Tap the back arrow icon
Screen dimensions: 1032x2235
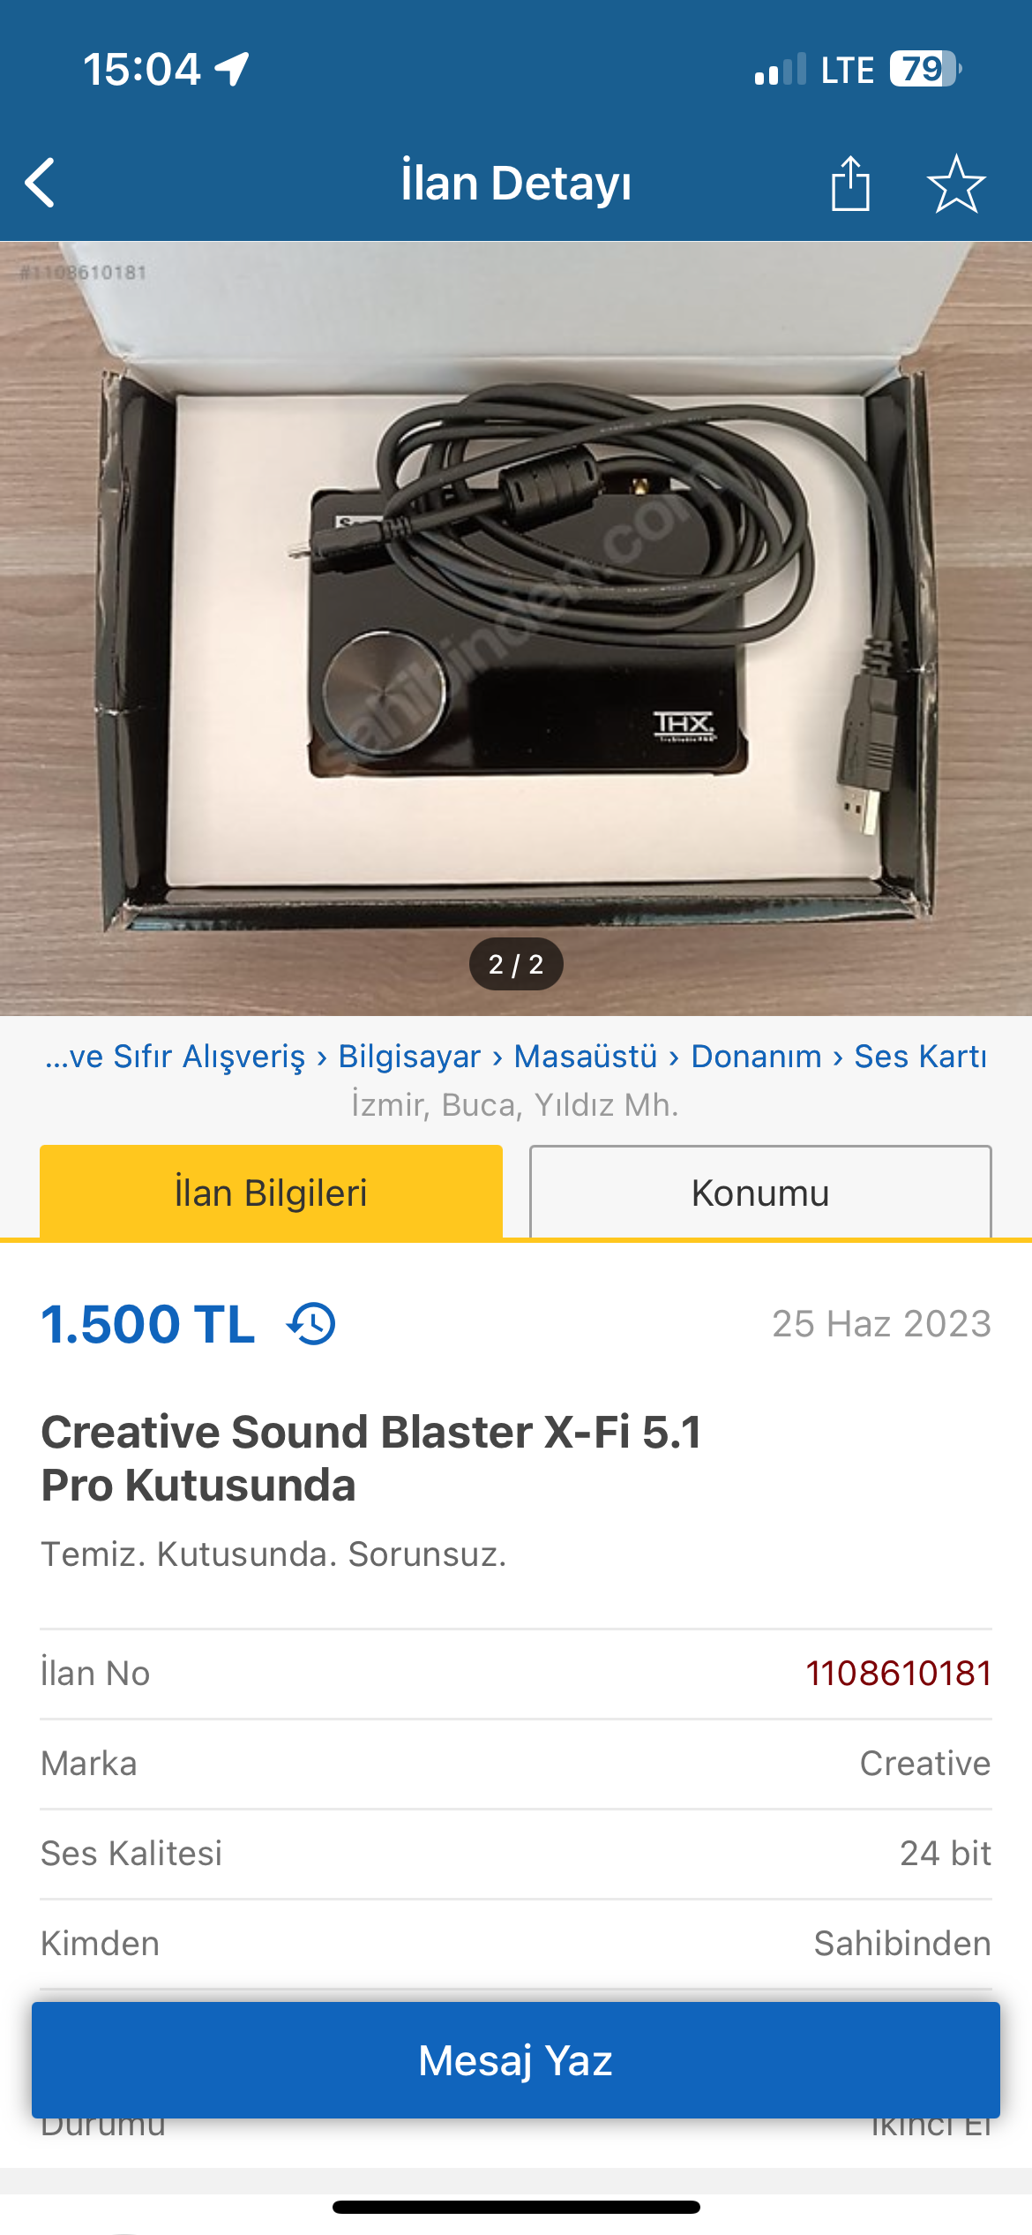point(40,183)
